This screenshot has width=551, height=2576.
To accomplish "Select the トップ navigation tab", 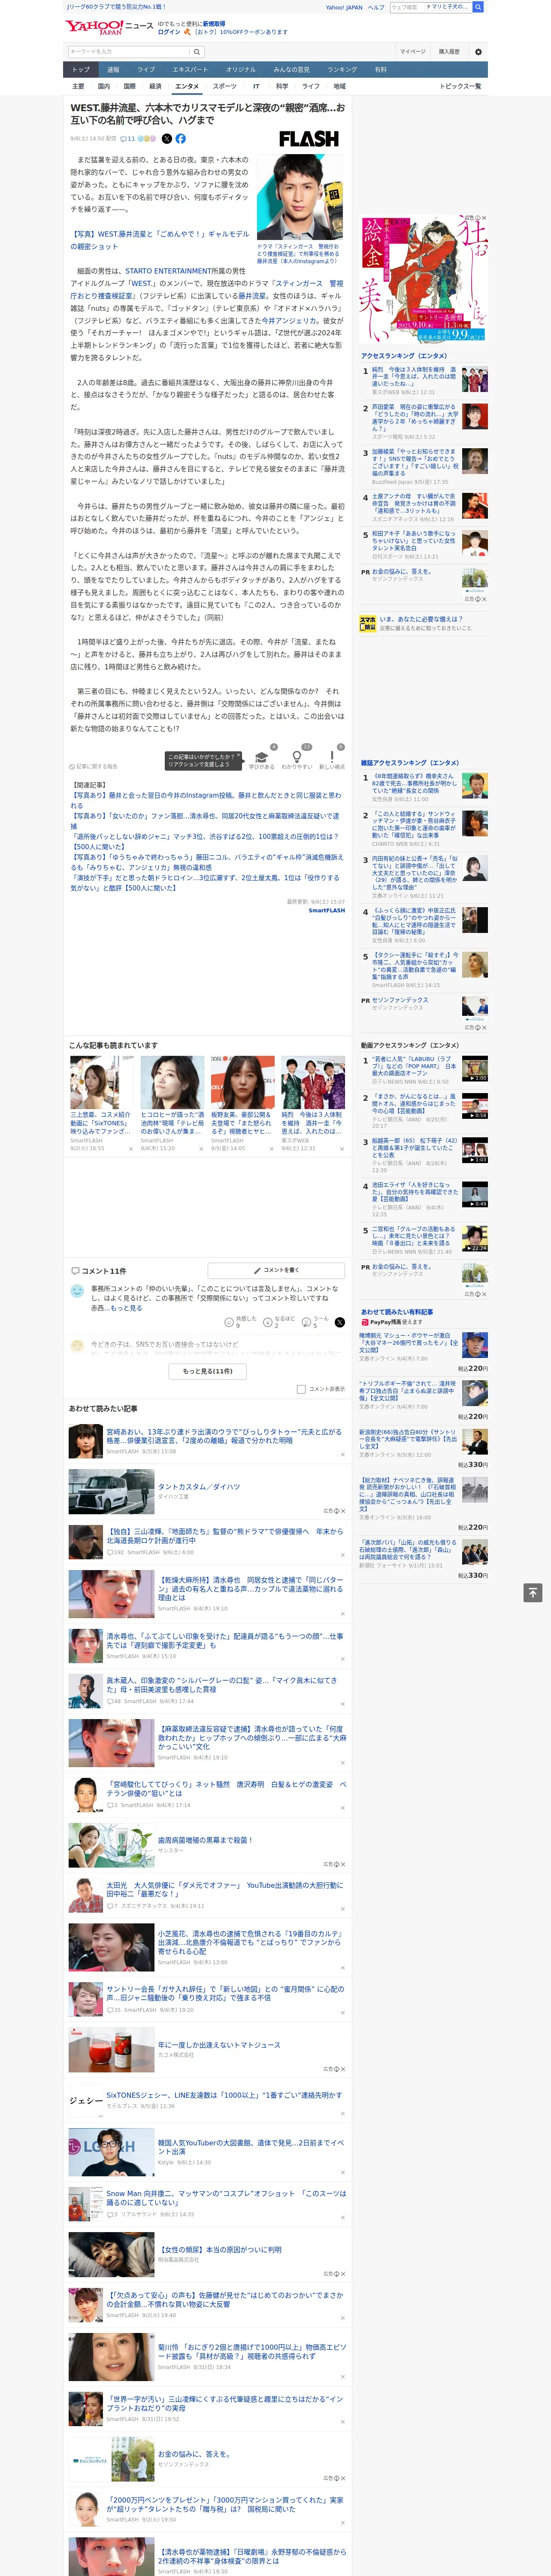I will [x=81, y=70].
